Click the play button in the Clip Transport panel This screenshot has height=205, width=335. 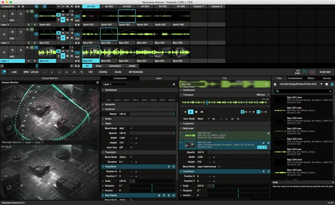click(191, 112)
